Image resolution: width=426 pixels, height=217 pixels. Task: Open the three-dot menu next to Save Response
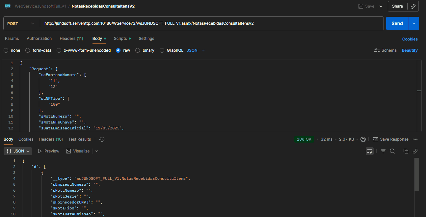[415, 139]
